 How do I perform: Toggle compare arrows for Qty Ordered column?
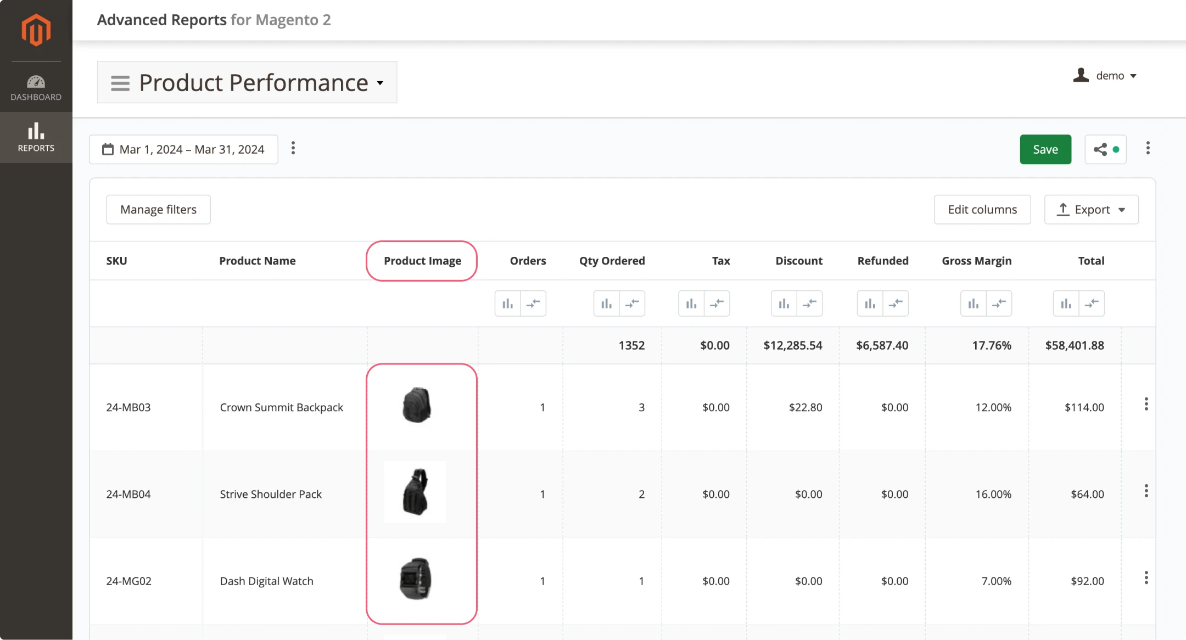632,304
